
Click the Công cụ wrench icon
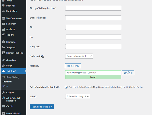3,93
